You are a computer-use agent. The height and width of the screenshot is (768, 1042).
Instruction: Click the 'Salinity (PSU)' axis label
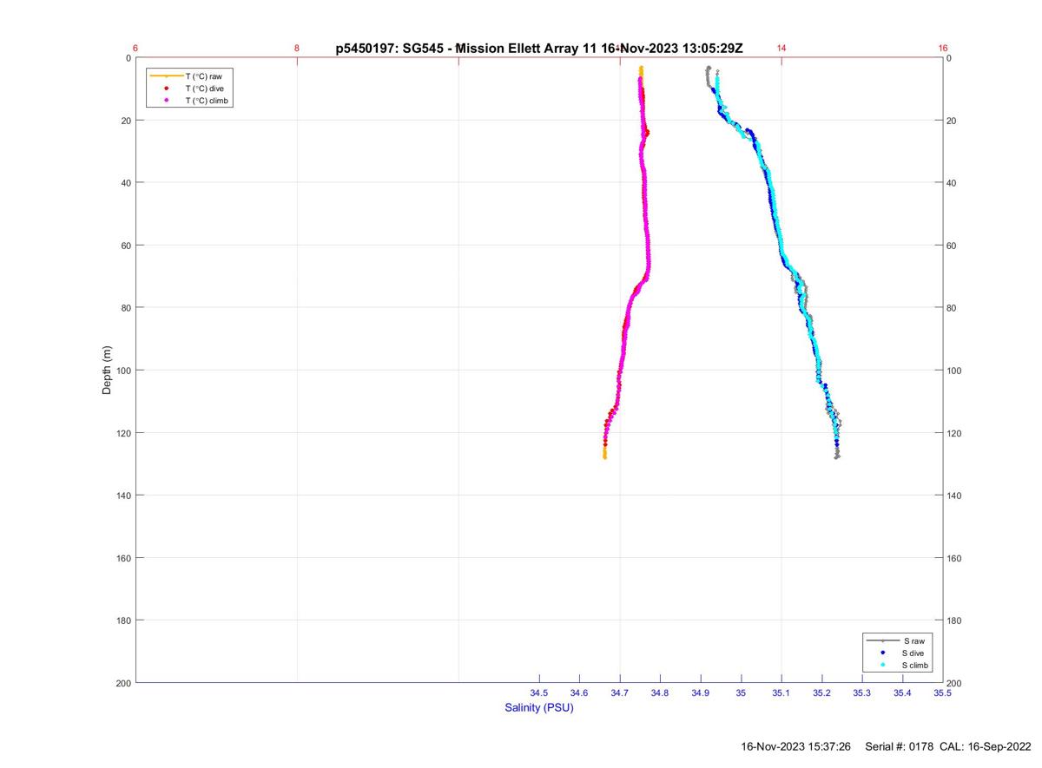(x=539, y=708)
